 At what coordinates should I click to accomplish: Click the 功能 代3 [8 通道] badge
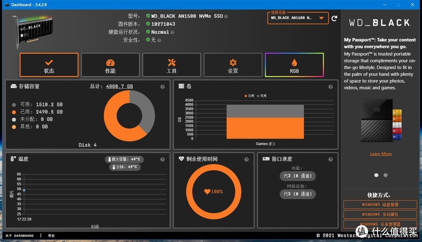coord(297,176)
